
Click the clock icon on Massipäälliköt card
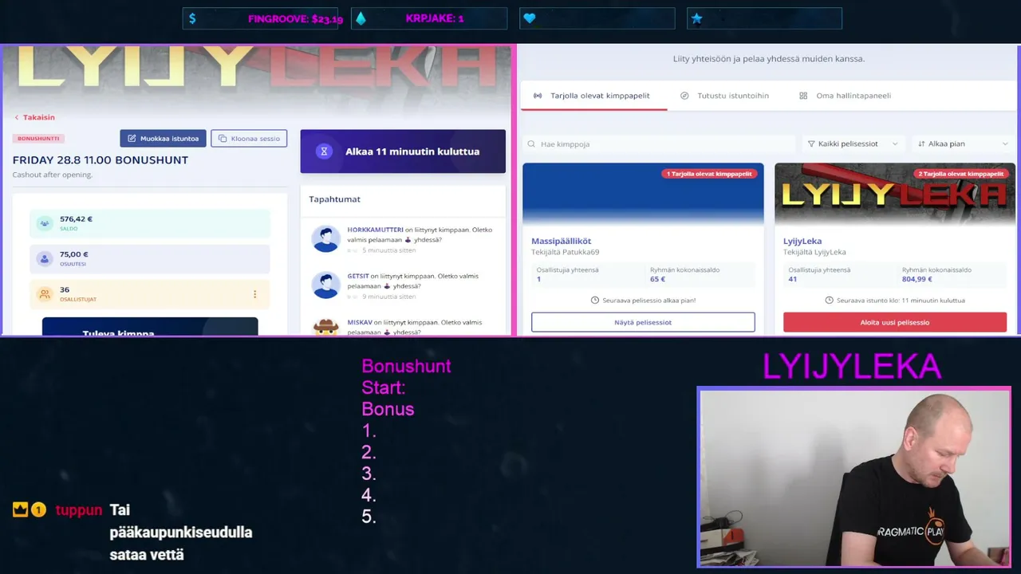tap(595, 301)
